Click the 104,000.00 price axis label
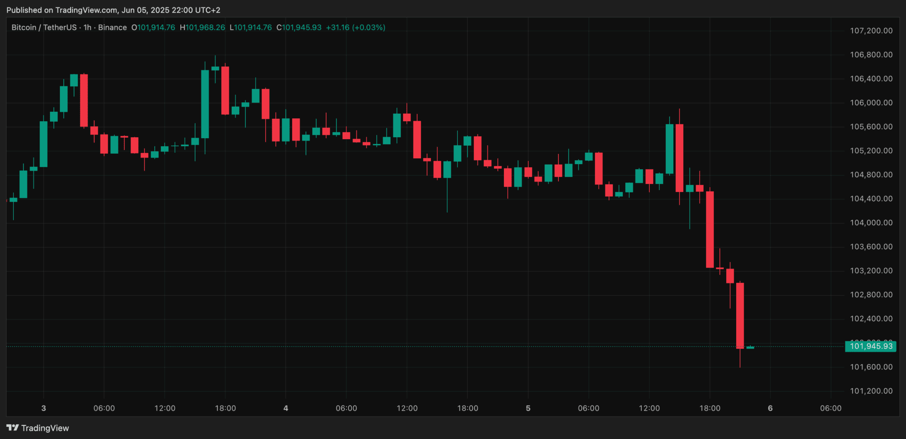This screenshot has width=906, height=439. point(871,223)
